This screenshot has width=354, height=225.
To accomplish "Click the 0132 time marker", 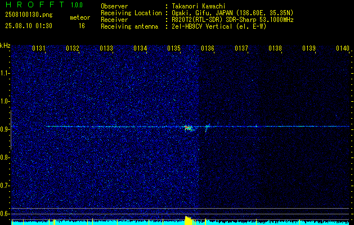I will 73,48.
